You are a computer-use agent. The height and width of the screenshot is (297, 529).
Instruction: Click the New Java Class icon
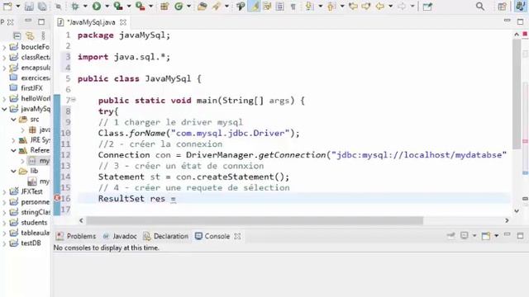click(179, 6)
